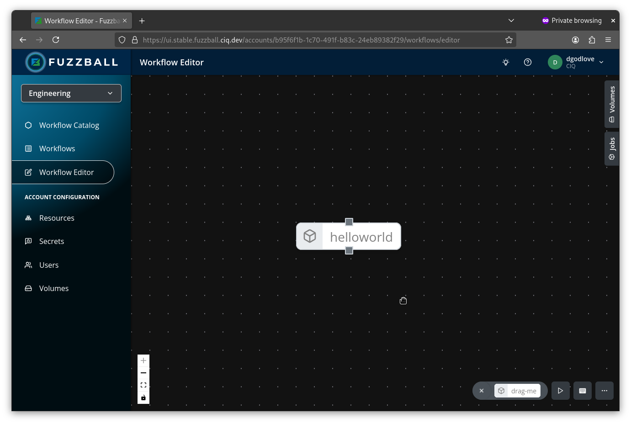Expand the Engineering account dropdown
631x424 pixels.
[x=110, y=93]
